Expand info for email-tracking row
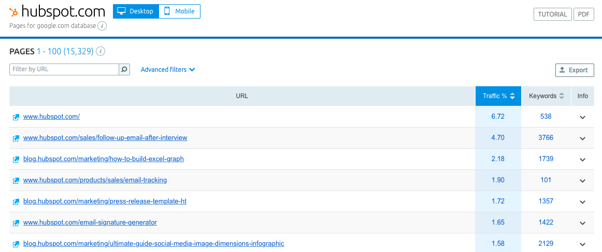 pos(582,181)
